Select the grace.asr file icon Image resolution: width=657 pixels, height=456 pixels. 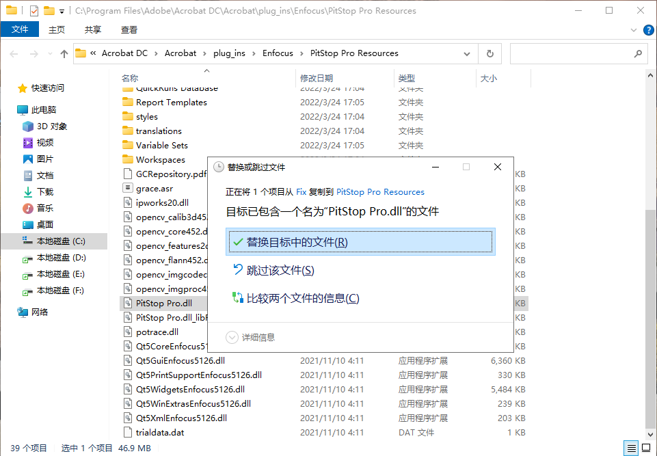coord(128,188)
